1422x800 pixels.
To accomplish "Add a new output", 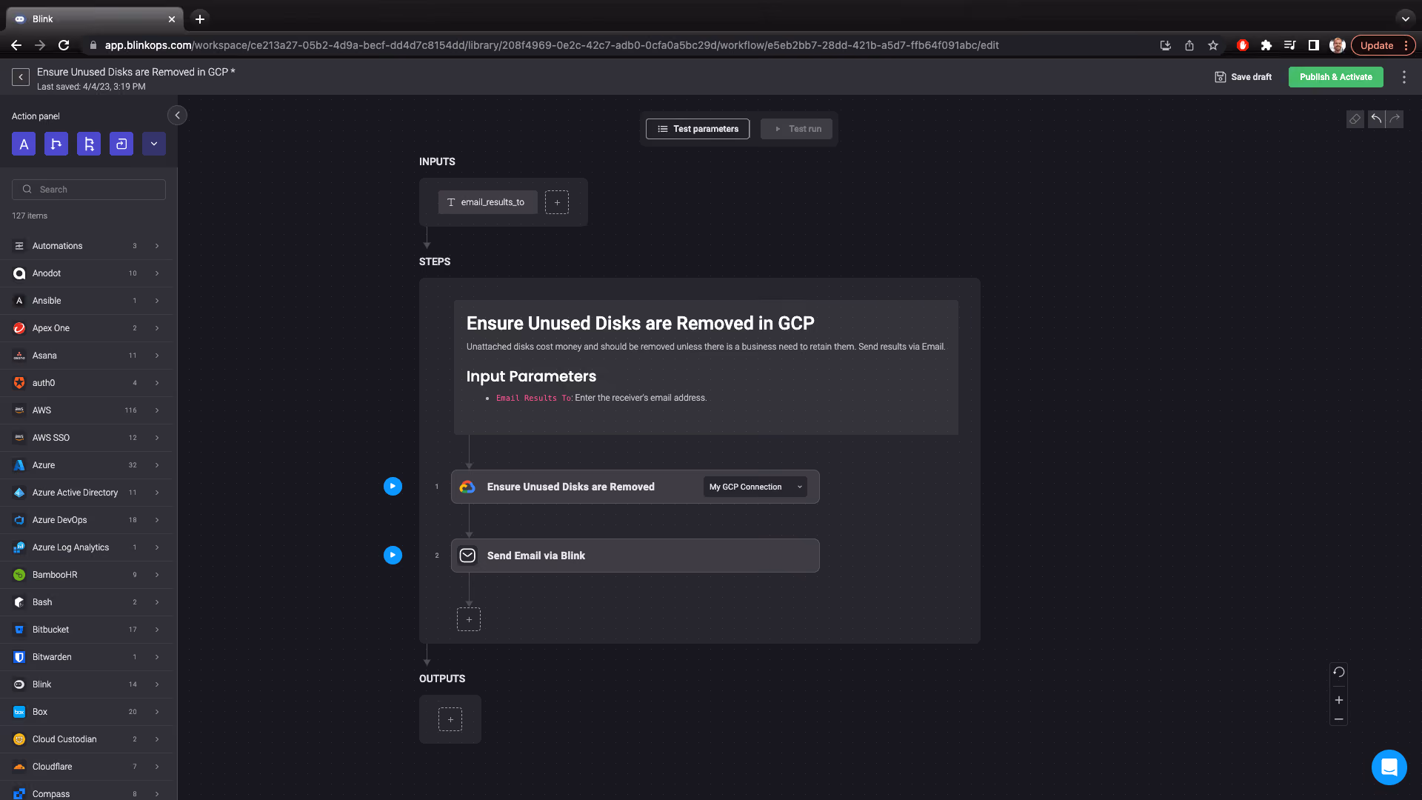I will click(x=450, y=719).
